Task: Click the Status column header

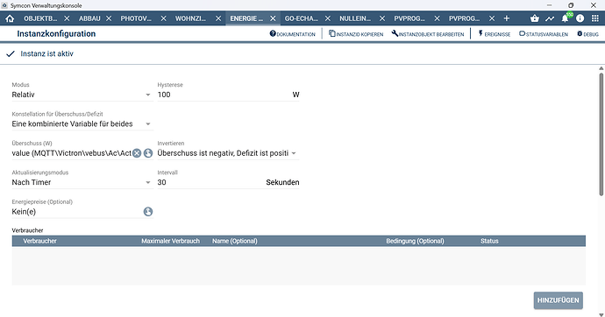Action: (x=489, y=241)
